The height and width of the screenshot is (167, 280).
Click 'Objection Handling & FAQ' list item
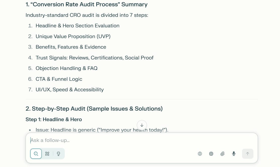coord(66,68)
